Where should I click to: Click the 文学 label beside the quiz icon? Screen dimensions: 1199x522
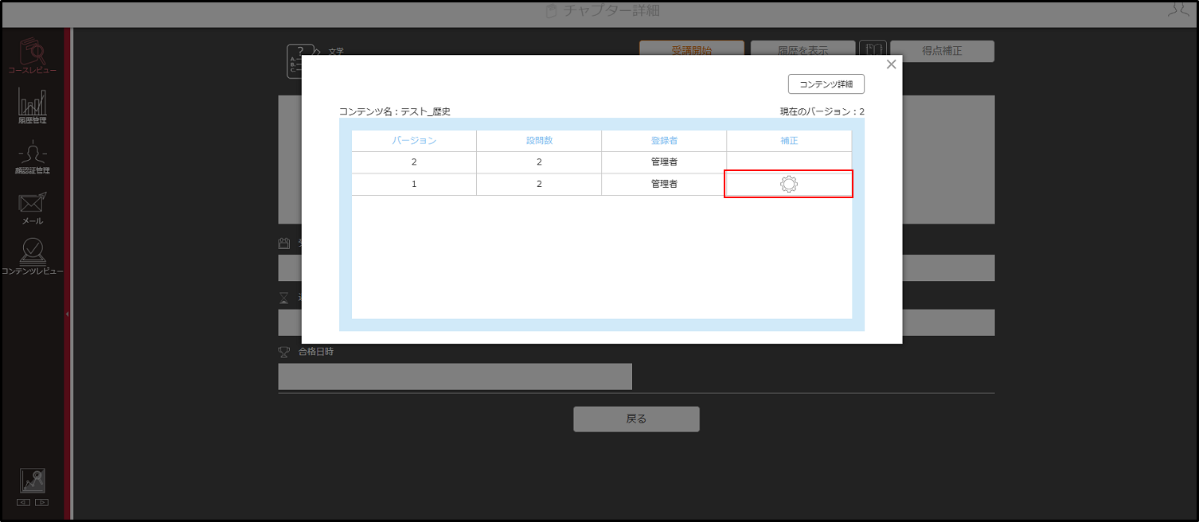(x=336, y=51)
